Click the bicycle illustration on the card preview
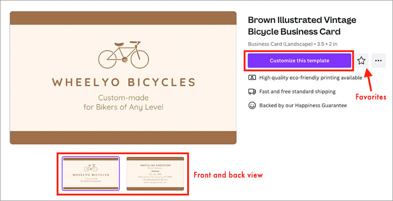This screenshot has width=393, height=201. click(x=124, y=55)
